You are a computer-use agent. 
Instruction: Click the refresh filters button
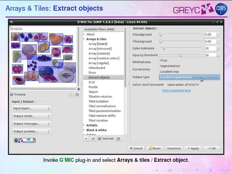[93, 139]
